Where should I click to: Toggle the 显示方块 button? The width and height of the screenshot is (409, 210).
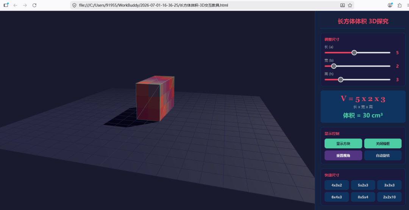343,143
